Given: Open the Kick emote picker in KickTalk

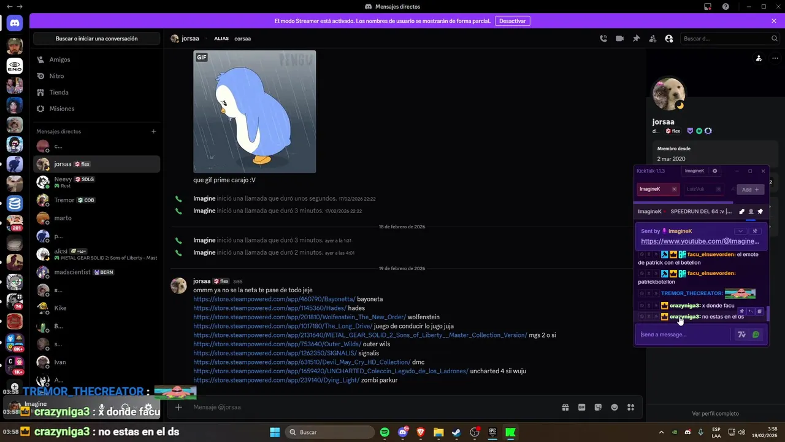Looking at the screenshot, I should pos(756,335).
